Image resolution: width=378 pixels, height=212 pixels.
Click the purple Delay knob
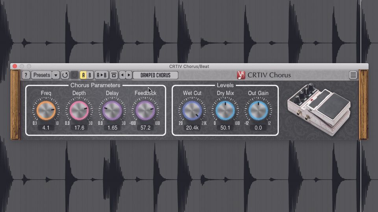112,110
